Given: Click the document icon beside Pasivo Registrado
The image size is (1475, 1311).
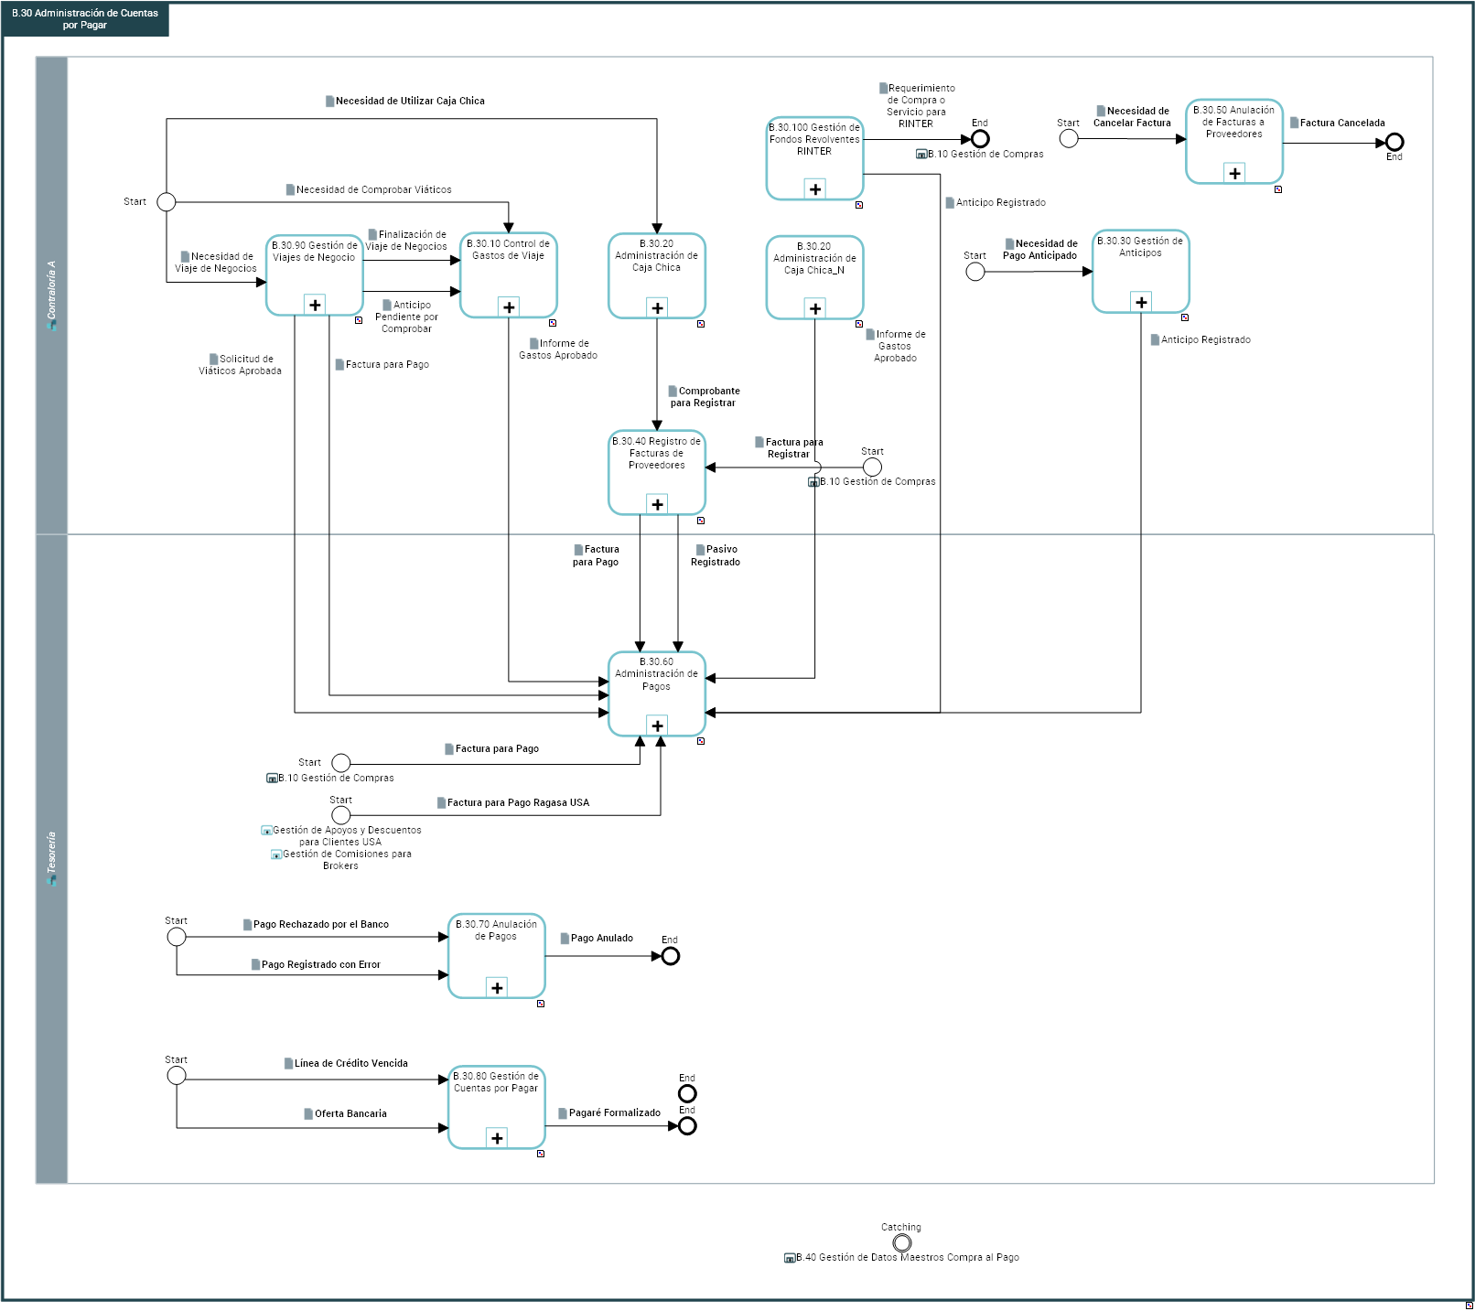Looking at the screenshot, I should [701, 550].
